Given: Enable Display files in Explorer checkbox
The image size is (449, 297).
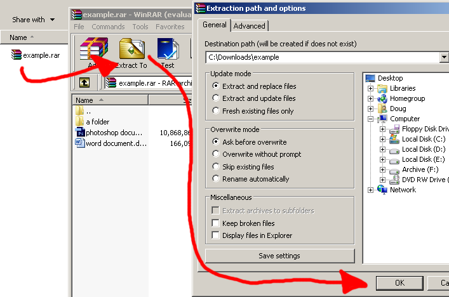Looking at the screenshot, I should [216, 235].
